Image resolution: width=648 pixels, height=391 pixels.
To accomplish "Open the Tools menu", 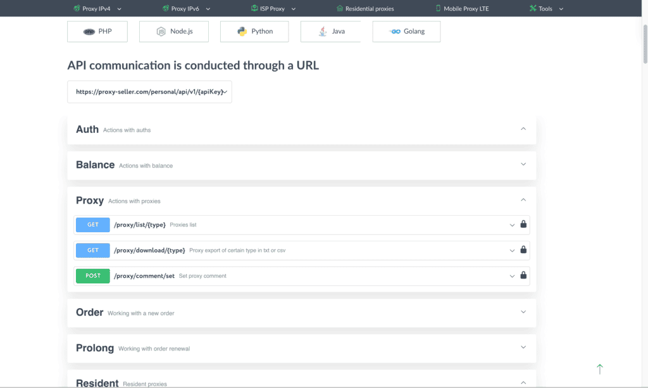I will [546, 9].
